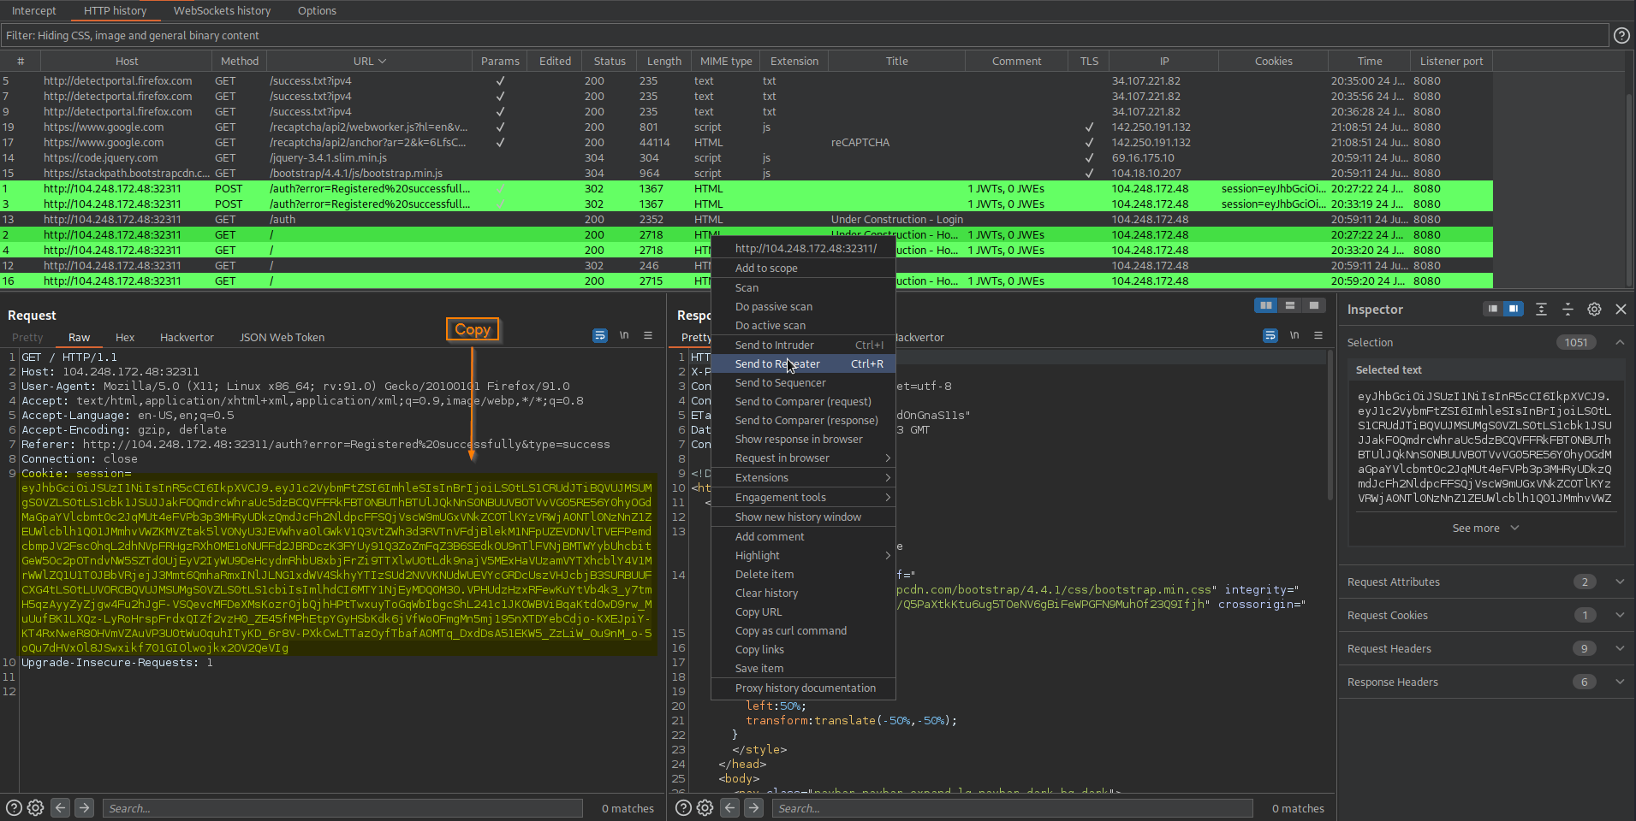Click the history filter bar
This screenshot has width=1636, height=821.
click(x=805, y=35)
